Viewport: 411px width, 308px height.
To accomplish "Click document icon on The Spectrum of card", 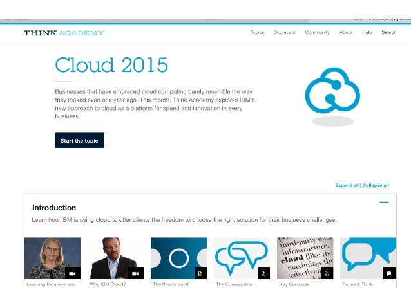I will [201, 273].
